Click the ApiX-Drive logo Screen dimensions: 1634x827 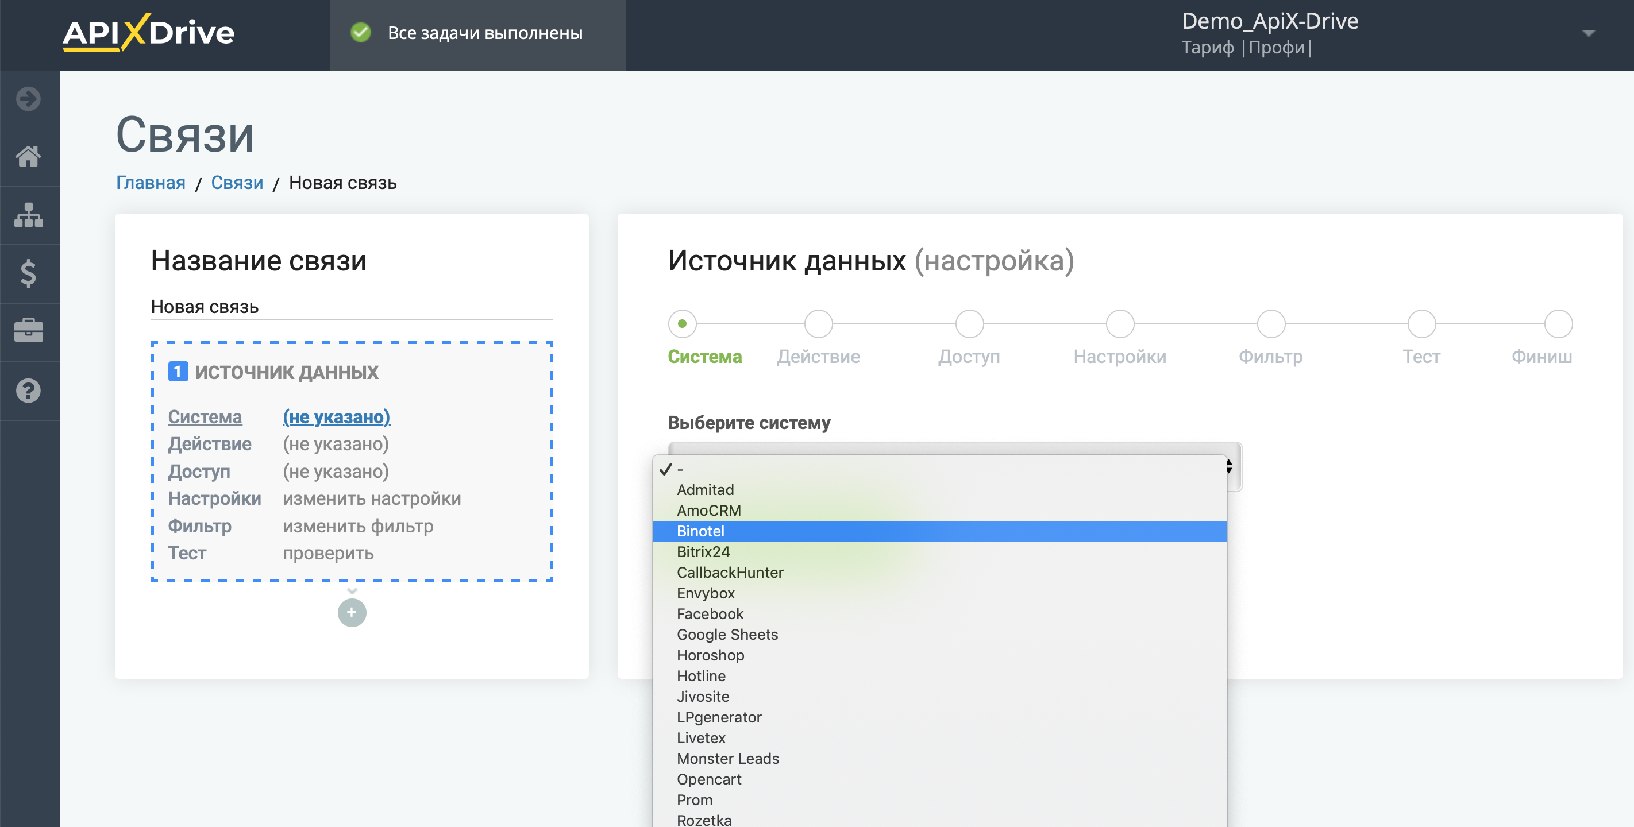(148, 32)
